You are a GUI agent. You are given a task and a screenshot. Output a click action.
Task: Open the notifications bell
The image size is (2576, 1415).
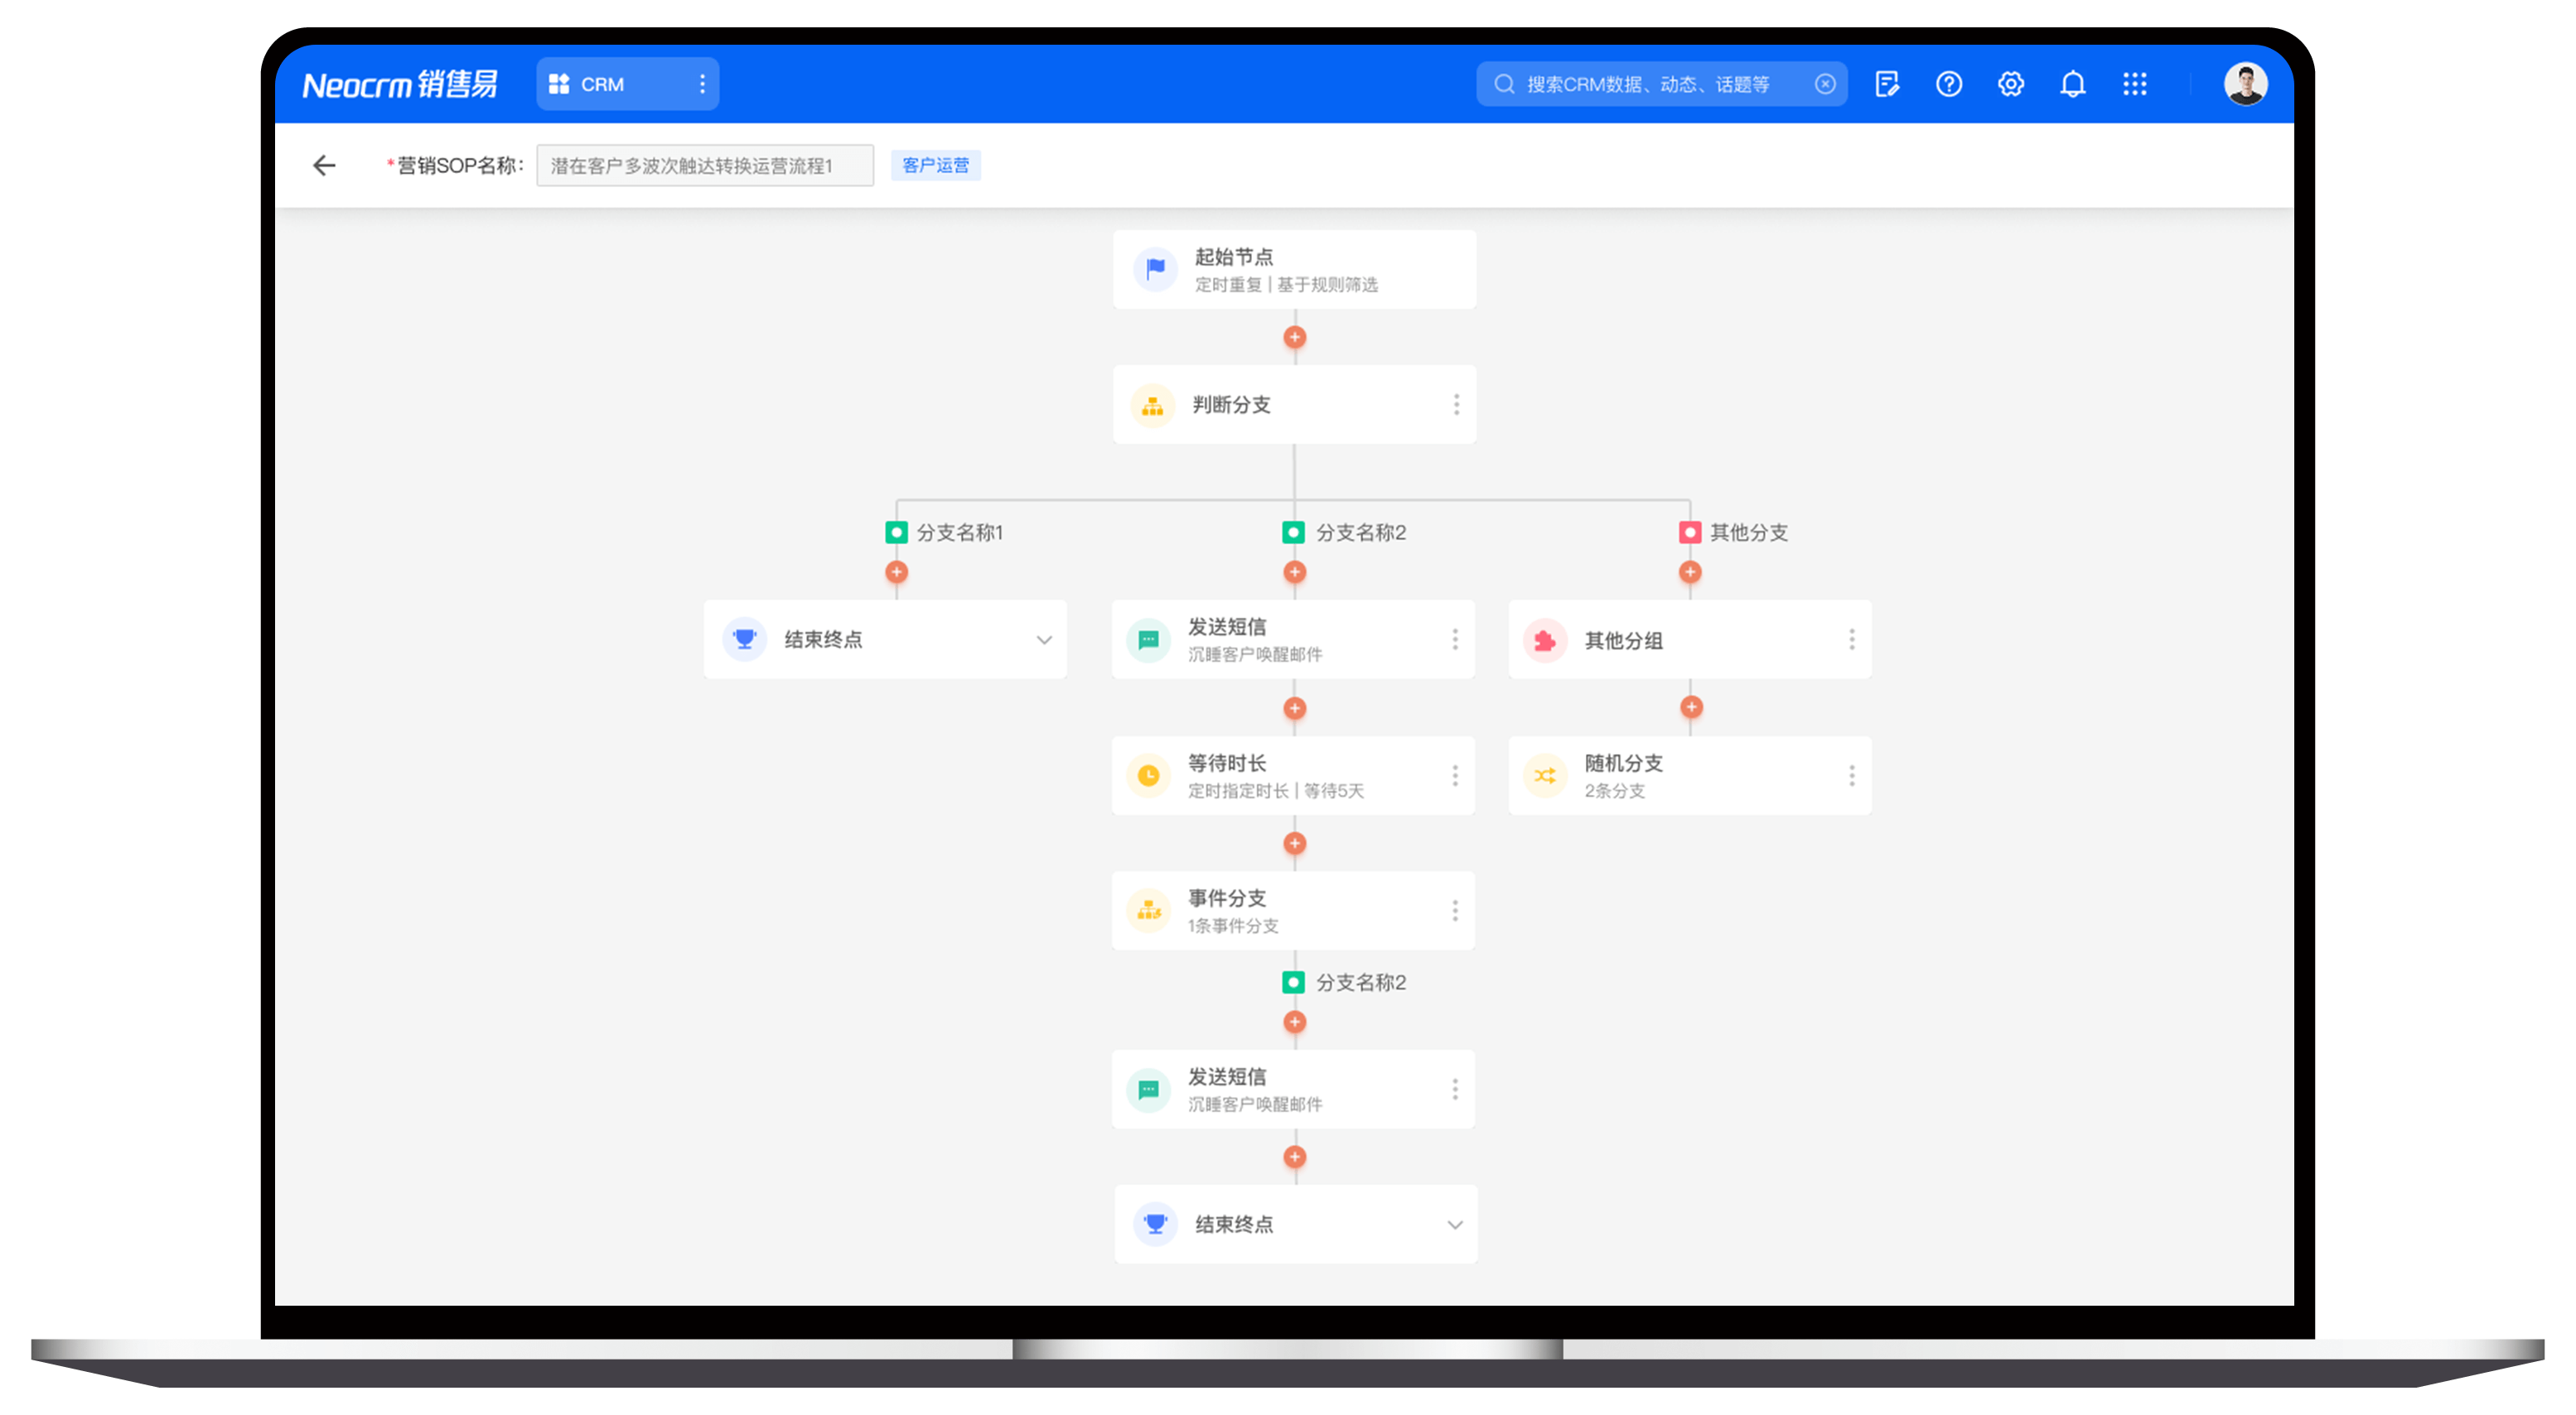coord(2072,84)
